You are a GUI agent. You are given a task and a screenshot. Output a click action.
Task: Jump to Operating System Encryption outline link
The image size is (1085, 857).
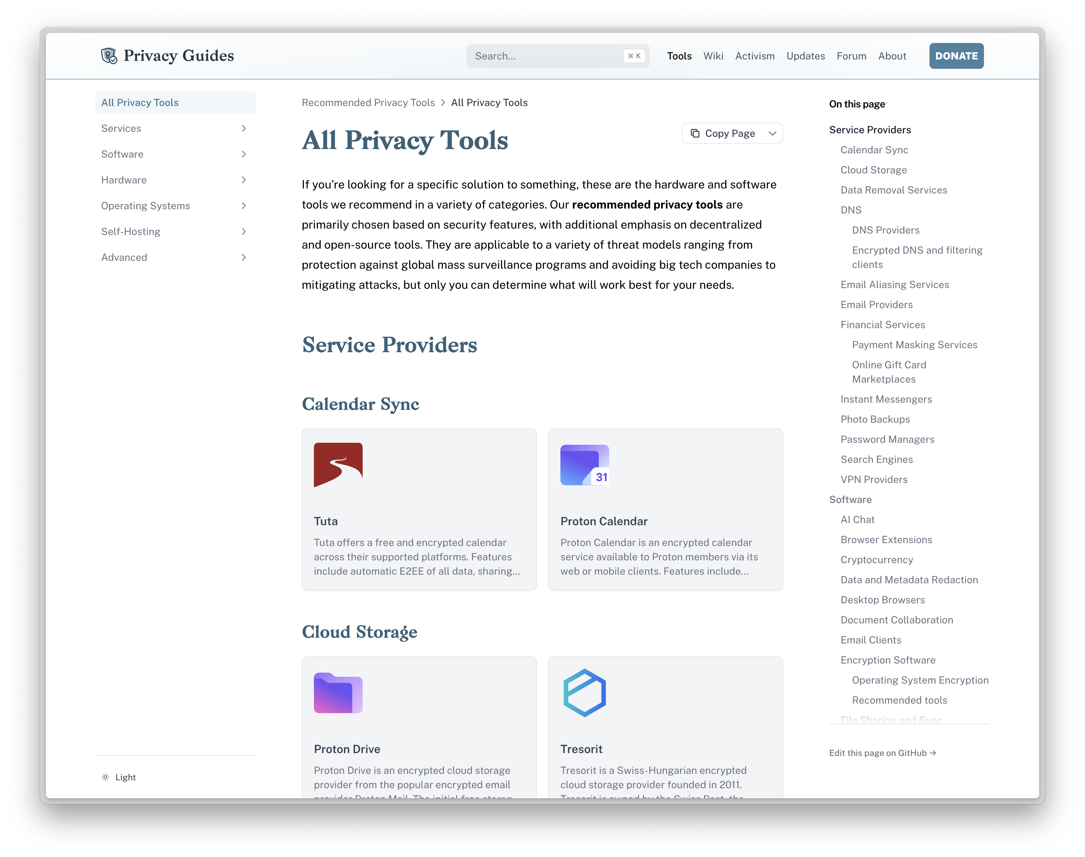[920, 680]
